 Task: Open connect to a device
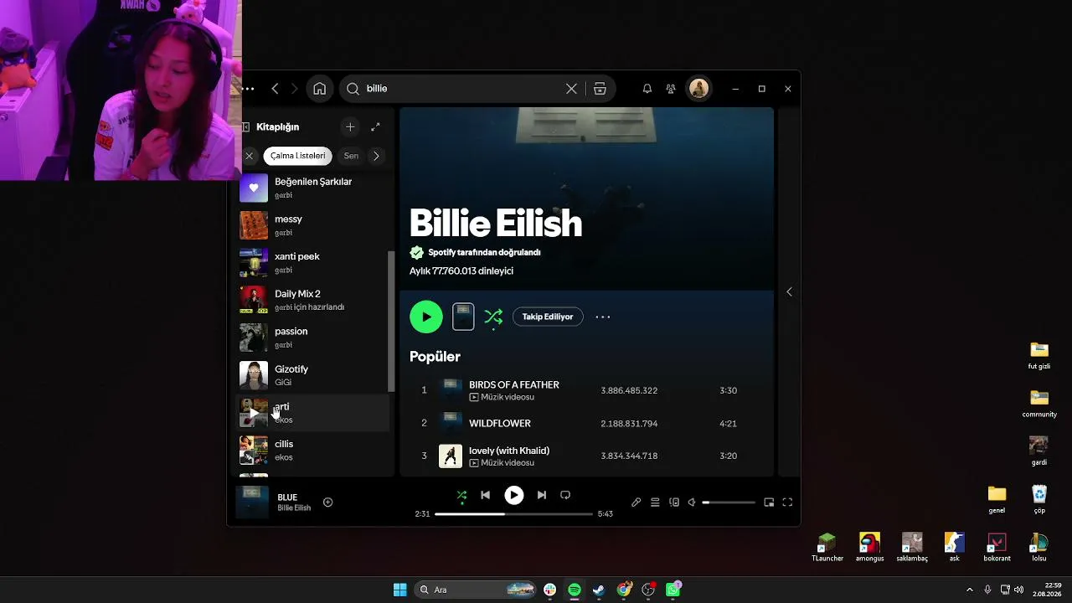click(674, 502)
